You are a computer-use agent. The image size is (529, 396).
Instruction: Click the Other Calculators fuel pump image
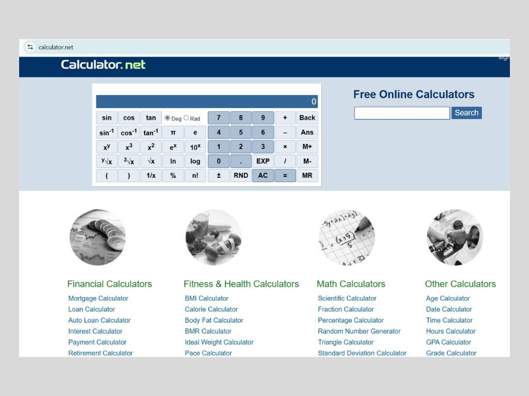tap(455, 237)
